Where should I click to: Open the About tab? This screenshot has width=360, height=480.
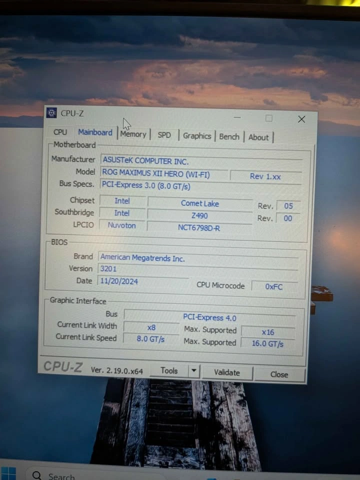coord(258,137)
